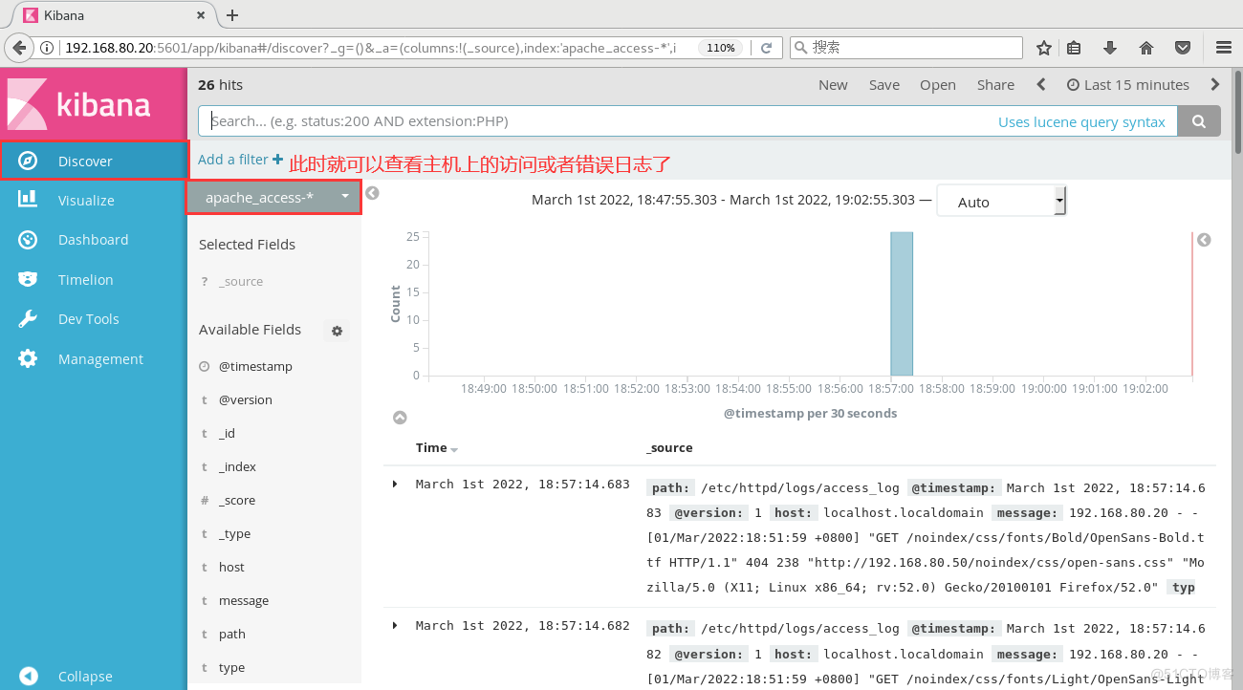Open Visualize bar chart icon
This screenshot has width=1243, height=690.
[x=28, y=199]
